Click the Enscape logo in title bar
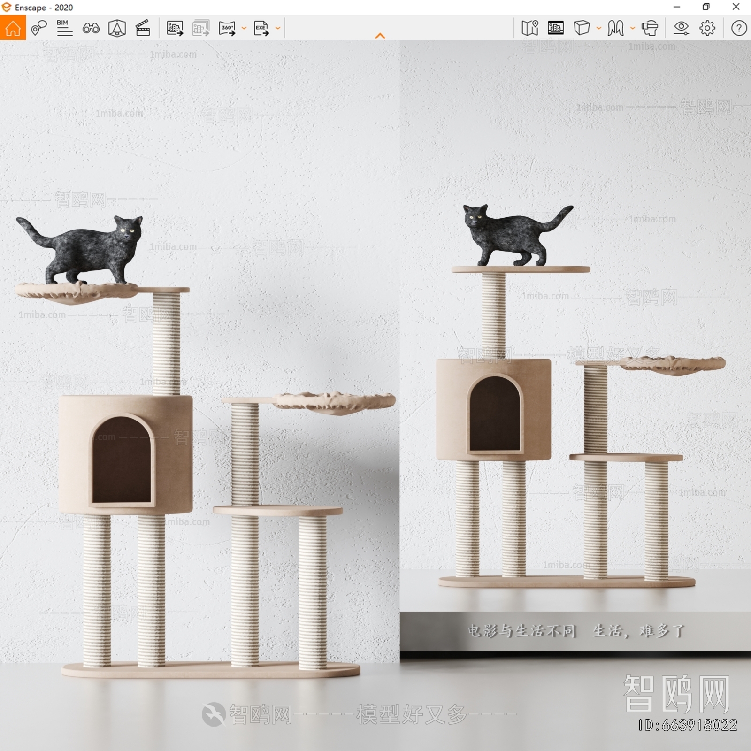The height and width of the screenshot is (751, 751). (7, 7)
